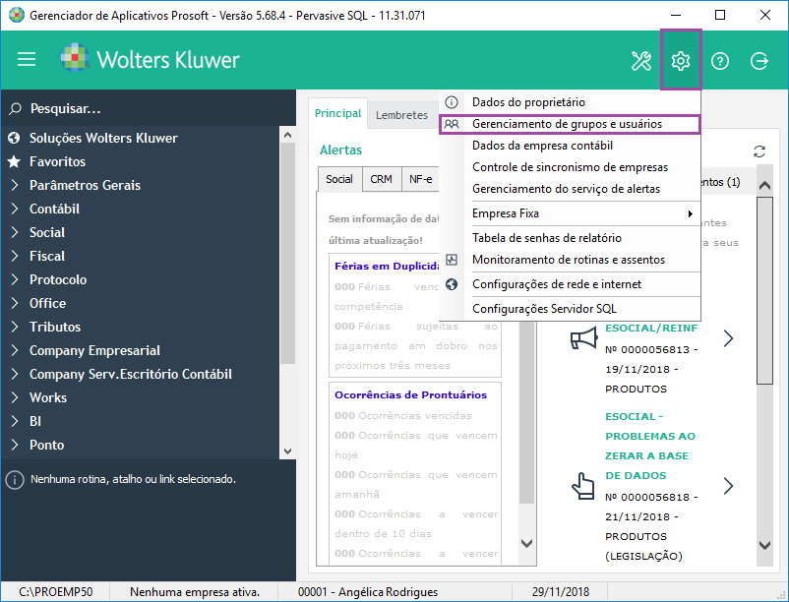Click the alerts list scroll down arrow
Viewport: 789px width, 602px height.
click(x=526, y=543)
